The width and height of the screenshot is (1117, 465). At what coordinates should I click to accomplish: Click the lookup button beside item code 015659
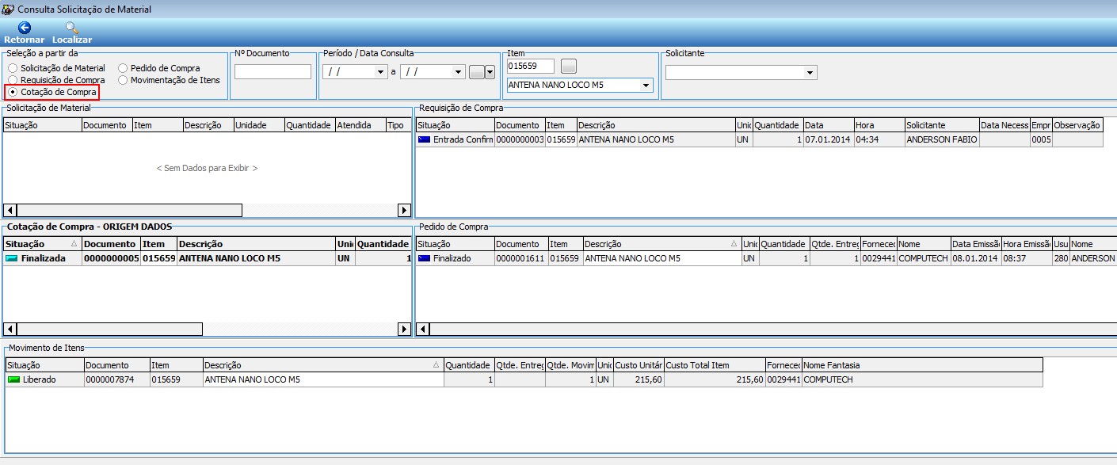pos(569,66)
